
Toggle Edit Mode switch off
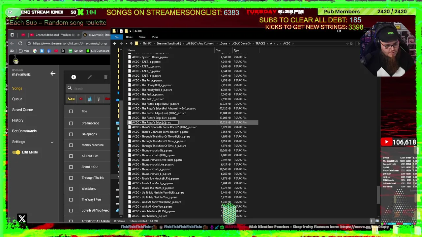click(x=16, y=152)
